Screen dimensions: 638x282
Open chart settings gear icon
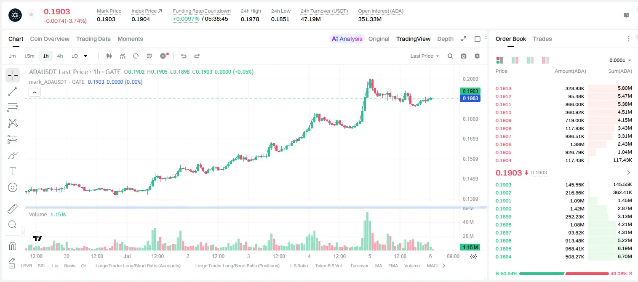(477, 56)
